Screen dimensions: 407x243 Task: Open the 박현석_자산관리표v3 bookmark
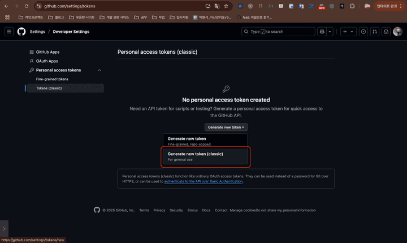pos(212,17)
